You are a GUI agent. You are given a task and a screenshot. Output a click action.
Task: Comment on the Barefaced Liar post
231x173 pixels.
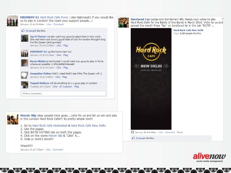coord(170,132)
